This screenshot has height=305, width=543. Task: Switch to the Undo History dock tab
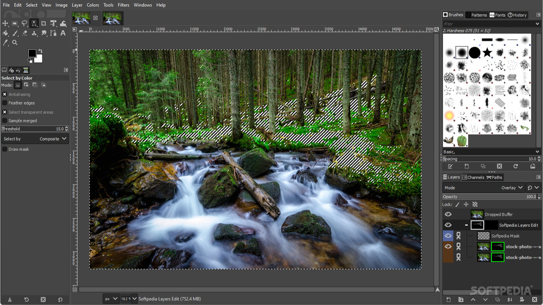coord(18,70)
